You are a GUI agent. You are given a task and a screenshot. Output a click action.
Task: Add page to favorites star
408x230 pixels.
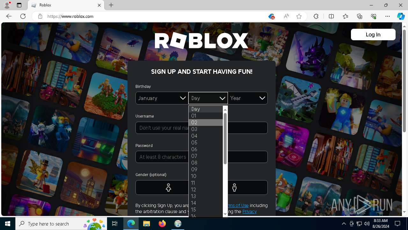[299, 16]
